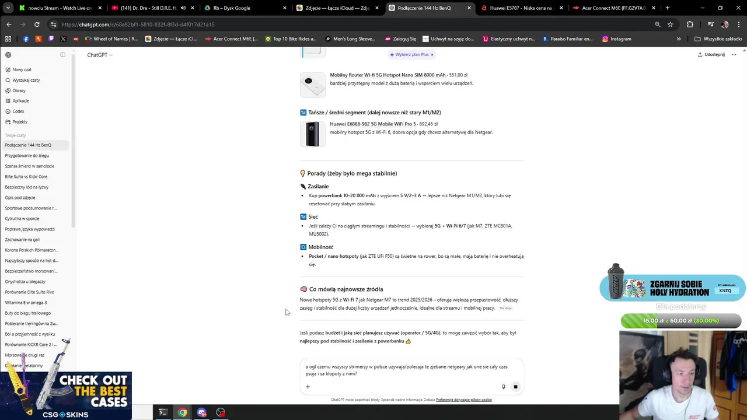Open the Wszystkie zakładki folder
The image size is (747, 420).
(x=718, y=39)
